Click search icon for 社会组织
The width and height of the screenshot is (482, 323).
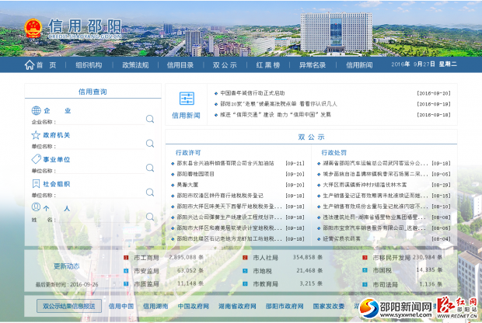coord(150,193)
